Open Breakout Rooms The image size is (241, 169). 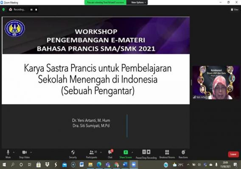pos(167,154)
